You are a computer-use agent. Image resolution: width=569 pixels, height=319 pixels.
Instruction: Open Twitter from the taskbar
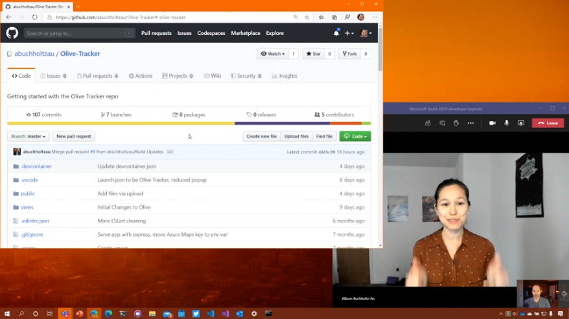[196, 314]
